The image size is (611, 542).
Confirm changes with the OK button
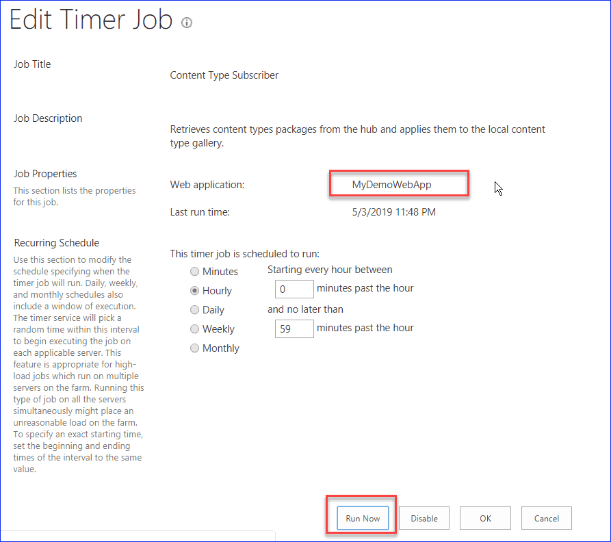coord(485,518)
